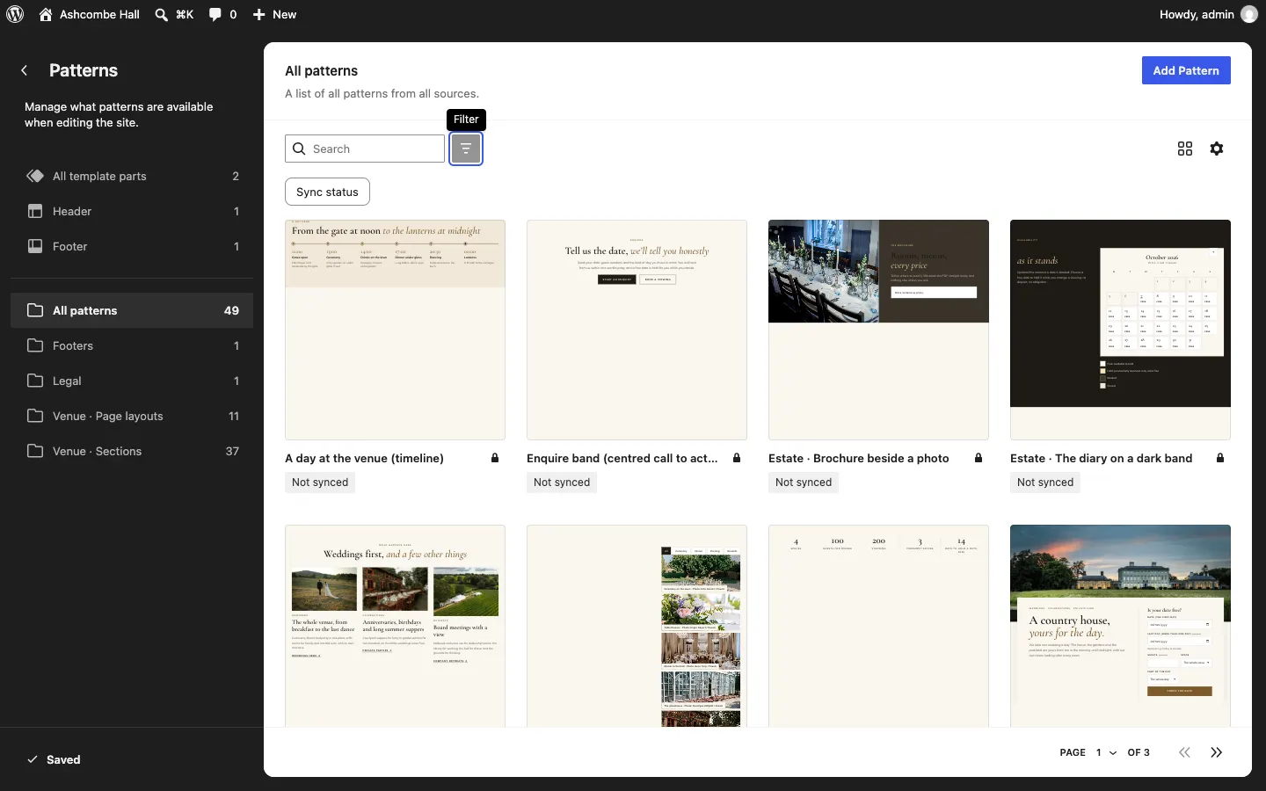Image resolution: width=1266 pixels, height=791 pixels.
Task: Open comments bubble in admin bar
Action: pos(223,14)
